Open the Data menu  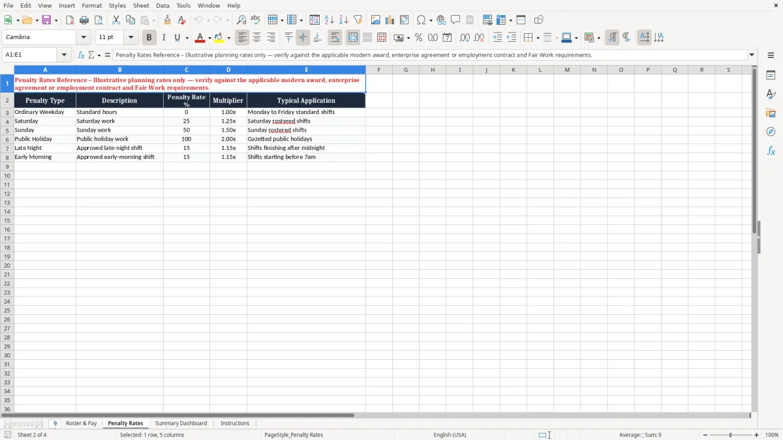(x=162, y=5)
